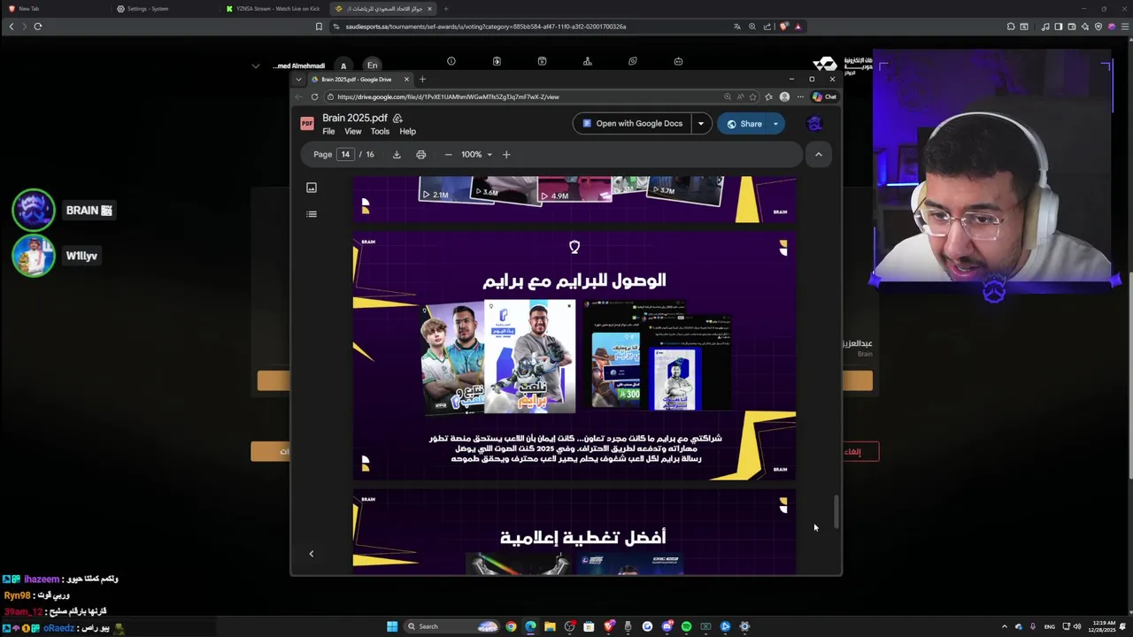
Task: Open Google Chrome from the taskbar
Action: pos(511,626)
